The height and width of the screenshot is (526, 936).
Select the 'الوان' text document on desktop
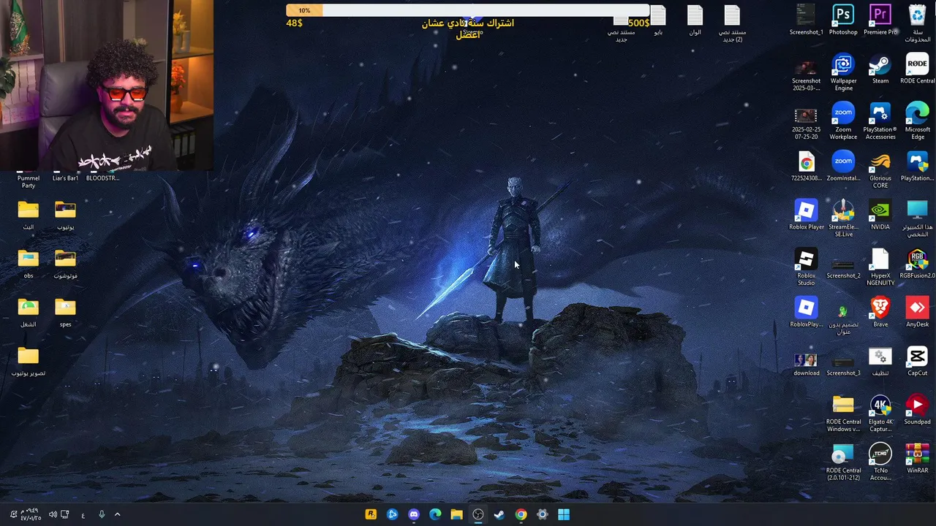[695, 20]
